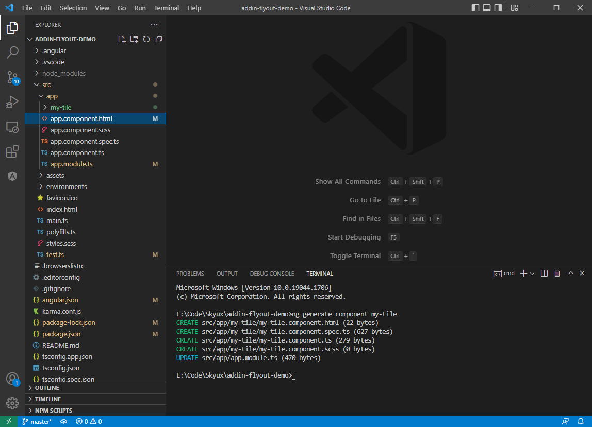Toggle Panel layout button in title bar

(x=487, y=8)
